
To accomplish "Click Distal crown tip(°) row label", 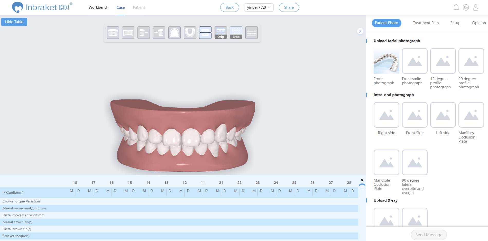I will point(17,229).
